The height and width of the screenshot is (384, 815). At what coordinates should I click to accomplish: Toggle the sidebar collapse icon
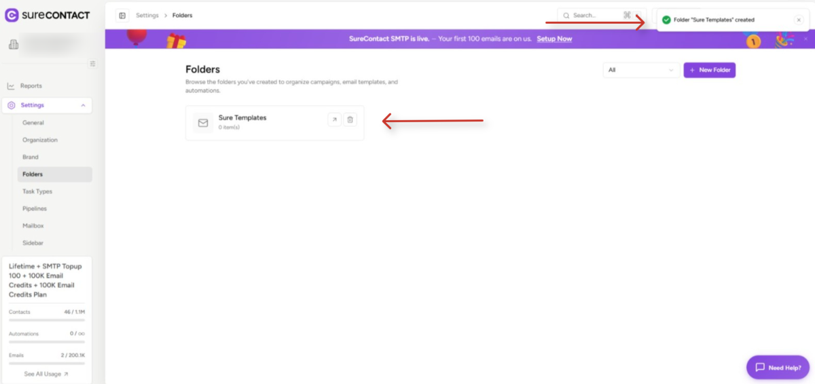pyautogui.click(x=122, y=15)
